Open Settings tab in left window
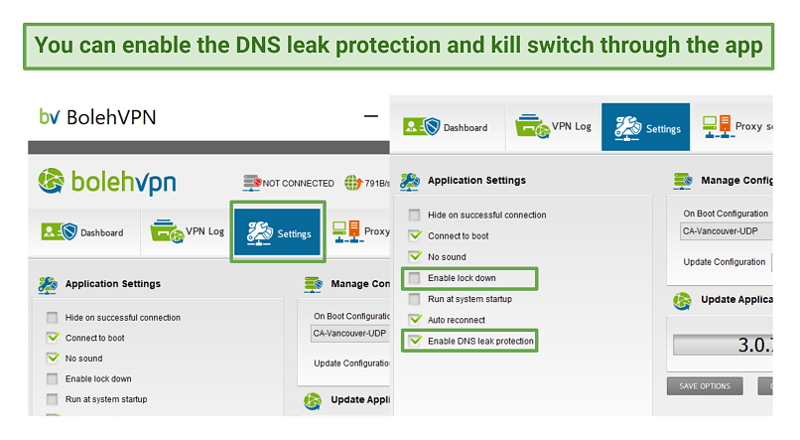 (278, 231)
